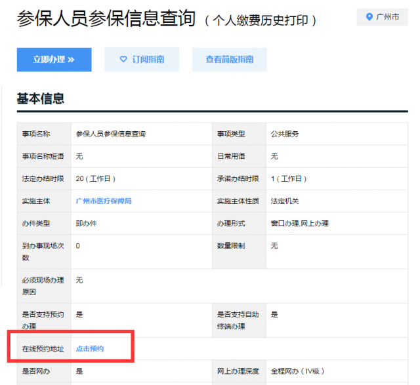Click the 办理形式 label
The width and height of the screenshot is (420, 385).
tap(231, 223)
